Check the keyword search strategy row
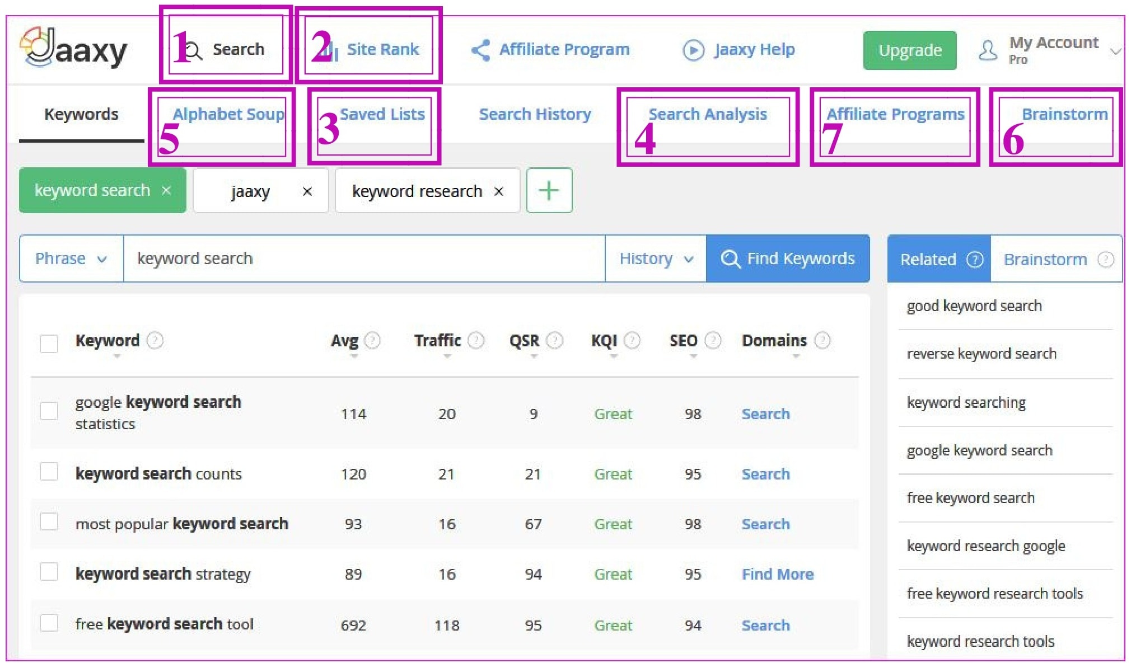The height and width of the screenshot is (663, 1131). 49,572
